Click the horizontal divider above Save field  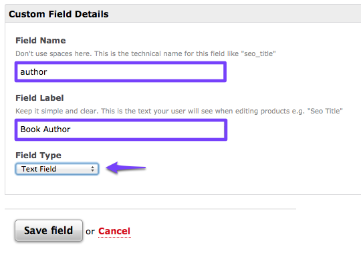pyautogui.click(x=150, y=209)
